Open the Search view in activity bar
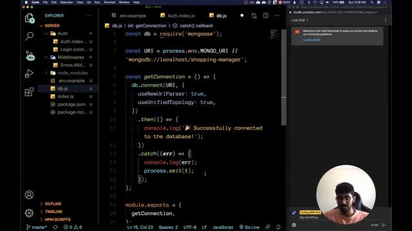This screenshot has width=412, height=231. coord(29,36)
